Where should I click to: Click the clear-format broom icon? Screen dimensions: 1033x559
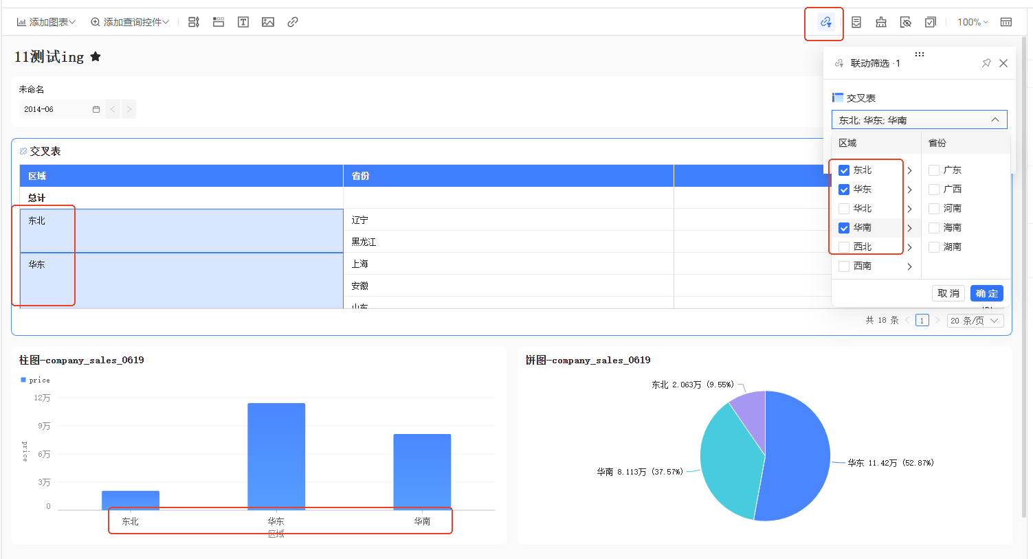(881, 22)
